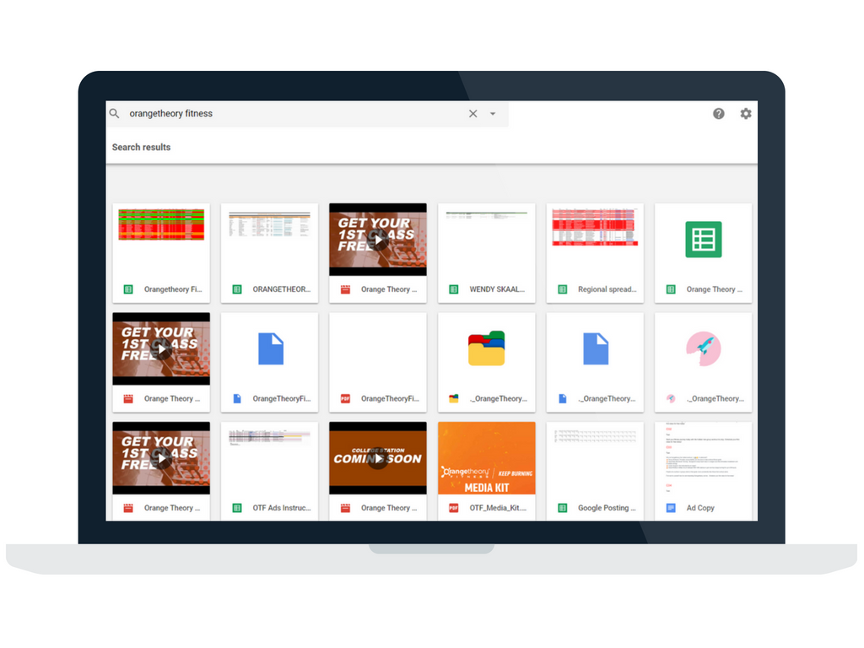Expand the search options dropdown arrow
The width and height of the screenshot is (864, 648).
[493, 114]
